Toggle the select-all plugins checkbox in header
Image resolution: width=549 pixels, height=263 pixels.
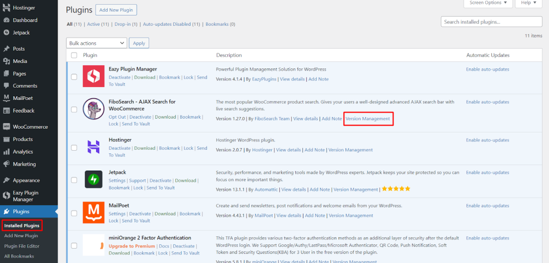point(74,55)
